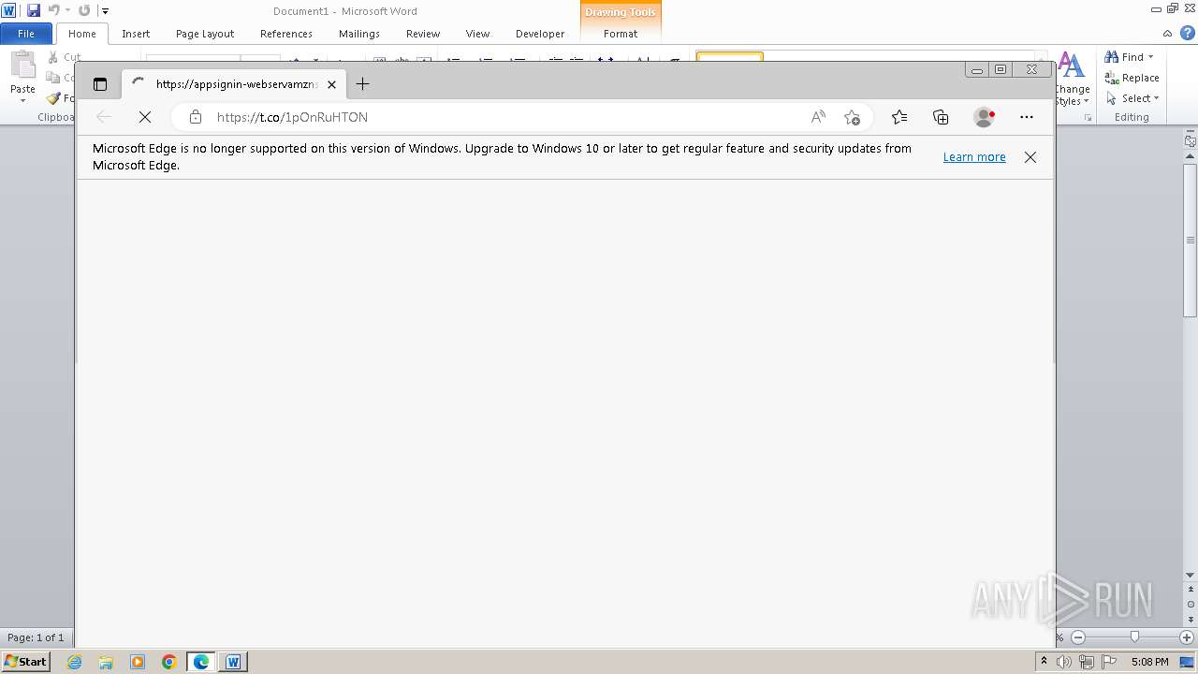Open the Windows Start menu
Viewport: 1198px width, 674px height.
click(26, 661)
